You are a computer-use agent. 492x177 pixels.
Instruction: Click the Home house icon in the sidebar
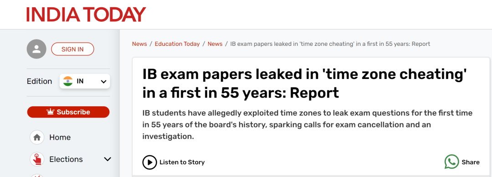pos(37,137)
